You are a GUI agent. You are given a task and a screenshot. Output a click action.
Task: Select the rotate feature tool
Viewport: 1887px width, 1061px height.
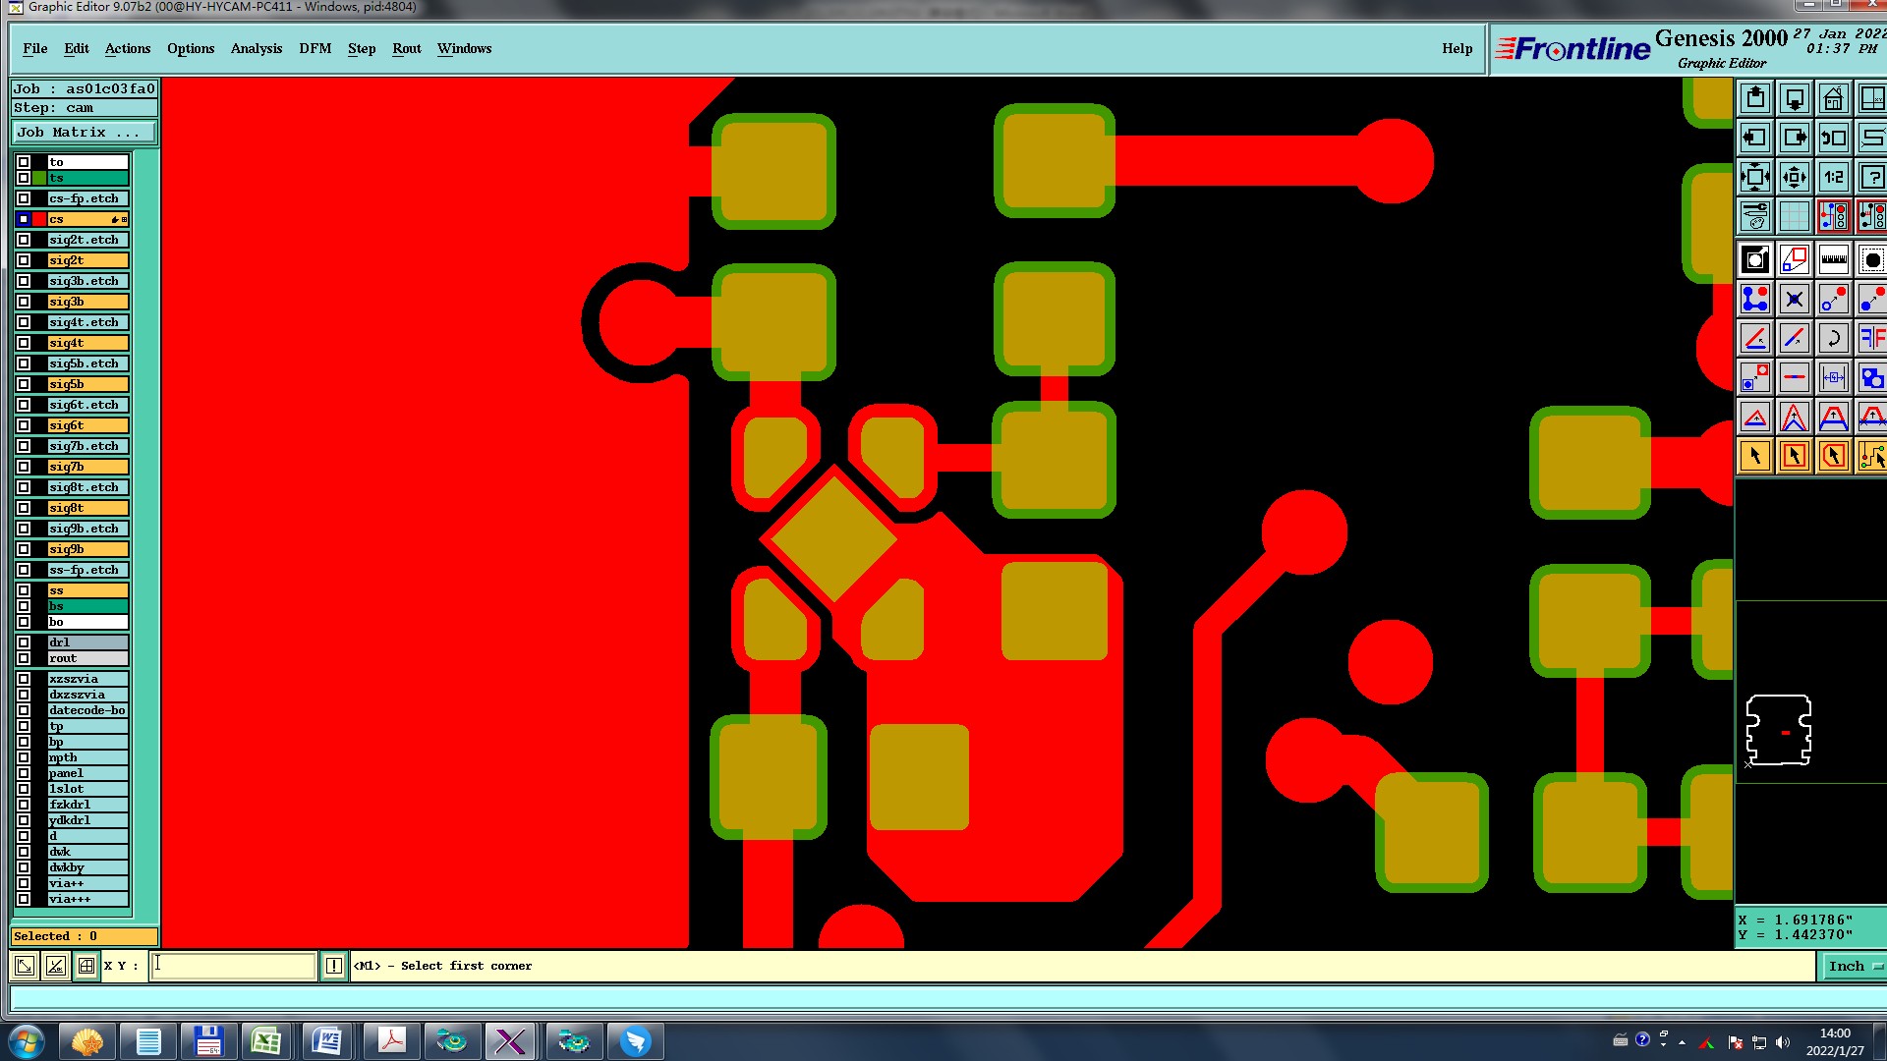coord(1833,339)
